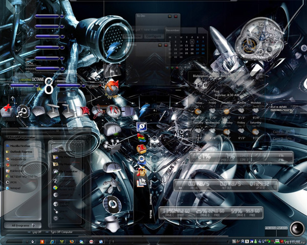307x245 pixels.
Task: Launch the Adobe Acrobat dock icon
Action: [97, 112]
